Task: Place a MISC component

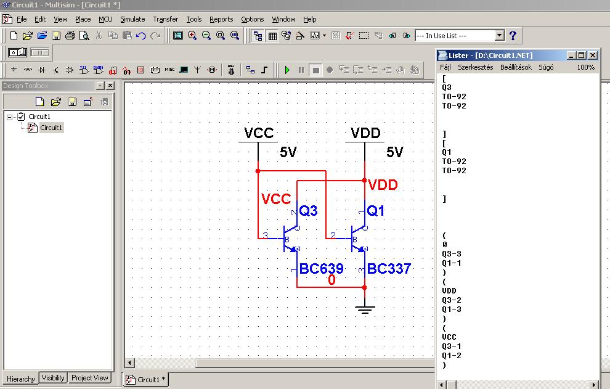Action: pyautogui.click(x=169, y=70)
